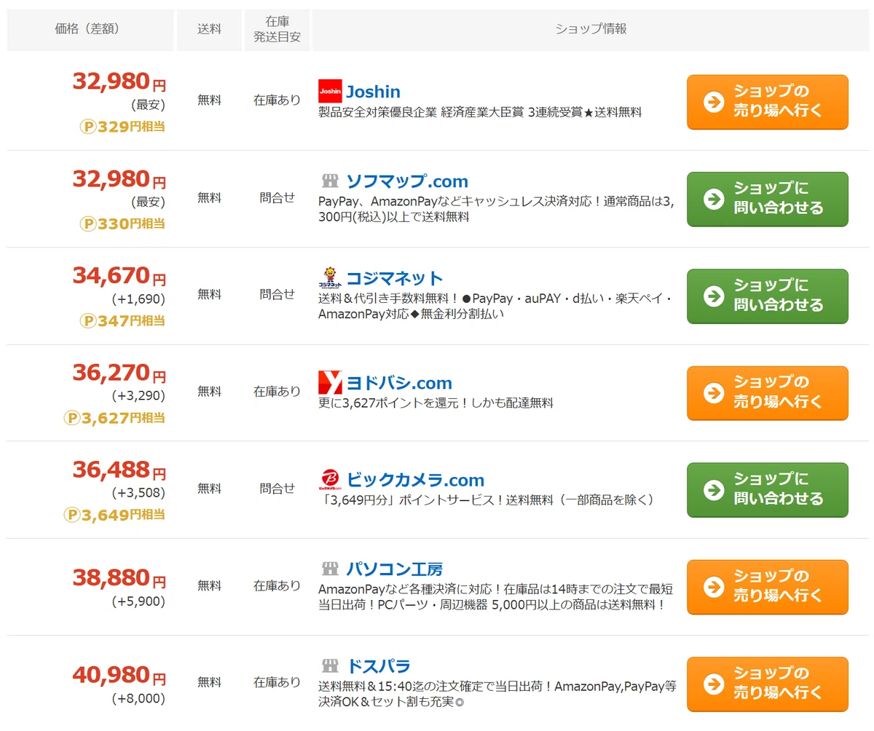This screenshot has width=874, height=731.
Task: Click コジマネット's 送料＆代引き手数料無料 description
Action: tap(497, 307)
